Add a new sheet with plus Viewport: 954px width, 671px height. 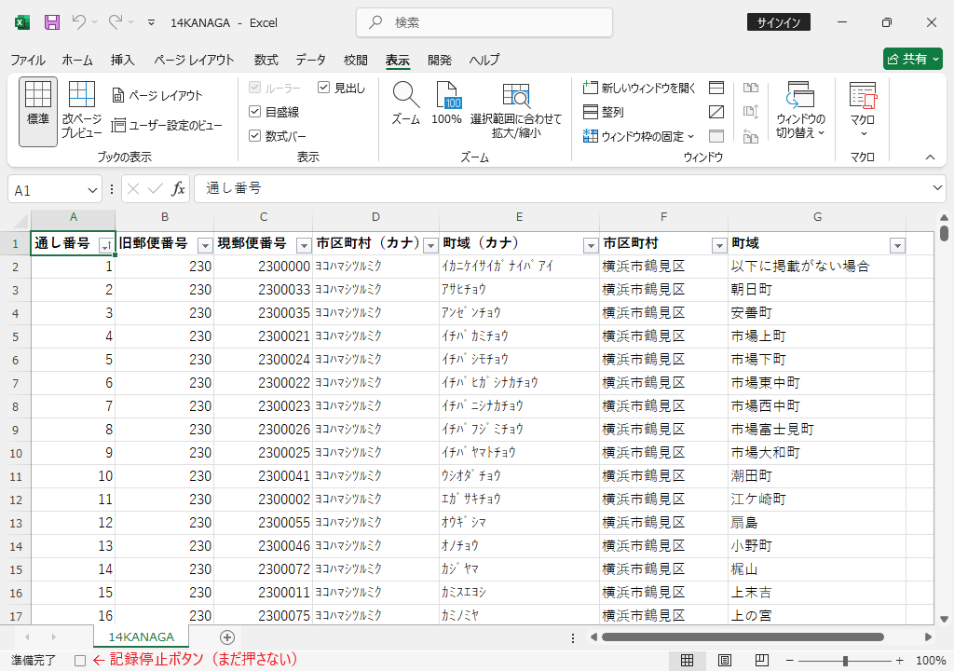point(227,637)
